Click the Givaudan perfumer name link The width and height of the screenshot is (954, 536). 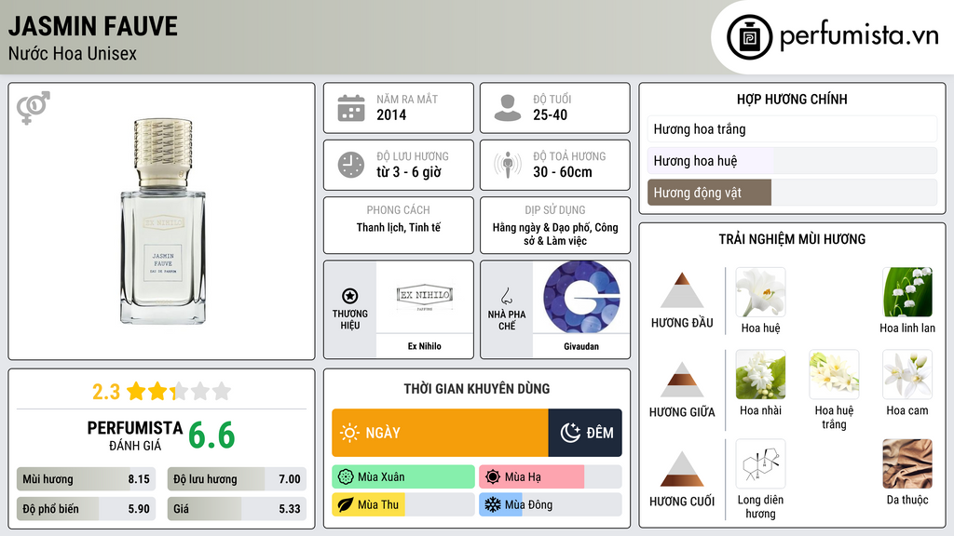coord(581,346)
